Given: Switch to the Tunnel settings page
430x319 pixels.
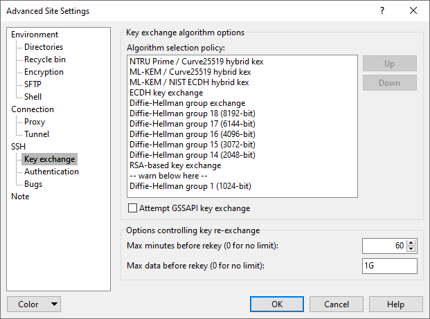Looking at the screenshot, I should 37,134.
